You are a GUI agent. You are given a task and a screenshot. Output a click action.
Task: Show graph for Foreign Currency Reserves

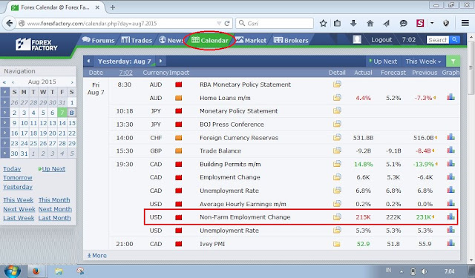pos(451,137)
